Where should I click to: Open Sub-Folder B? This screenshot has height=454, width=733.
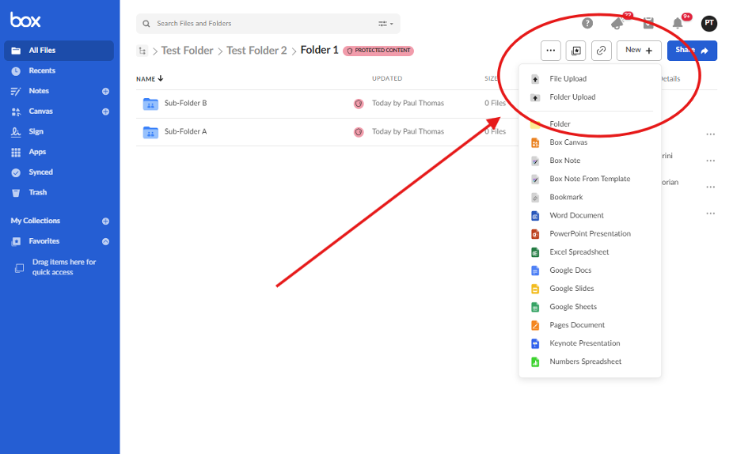pos(185,104)
